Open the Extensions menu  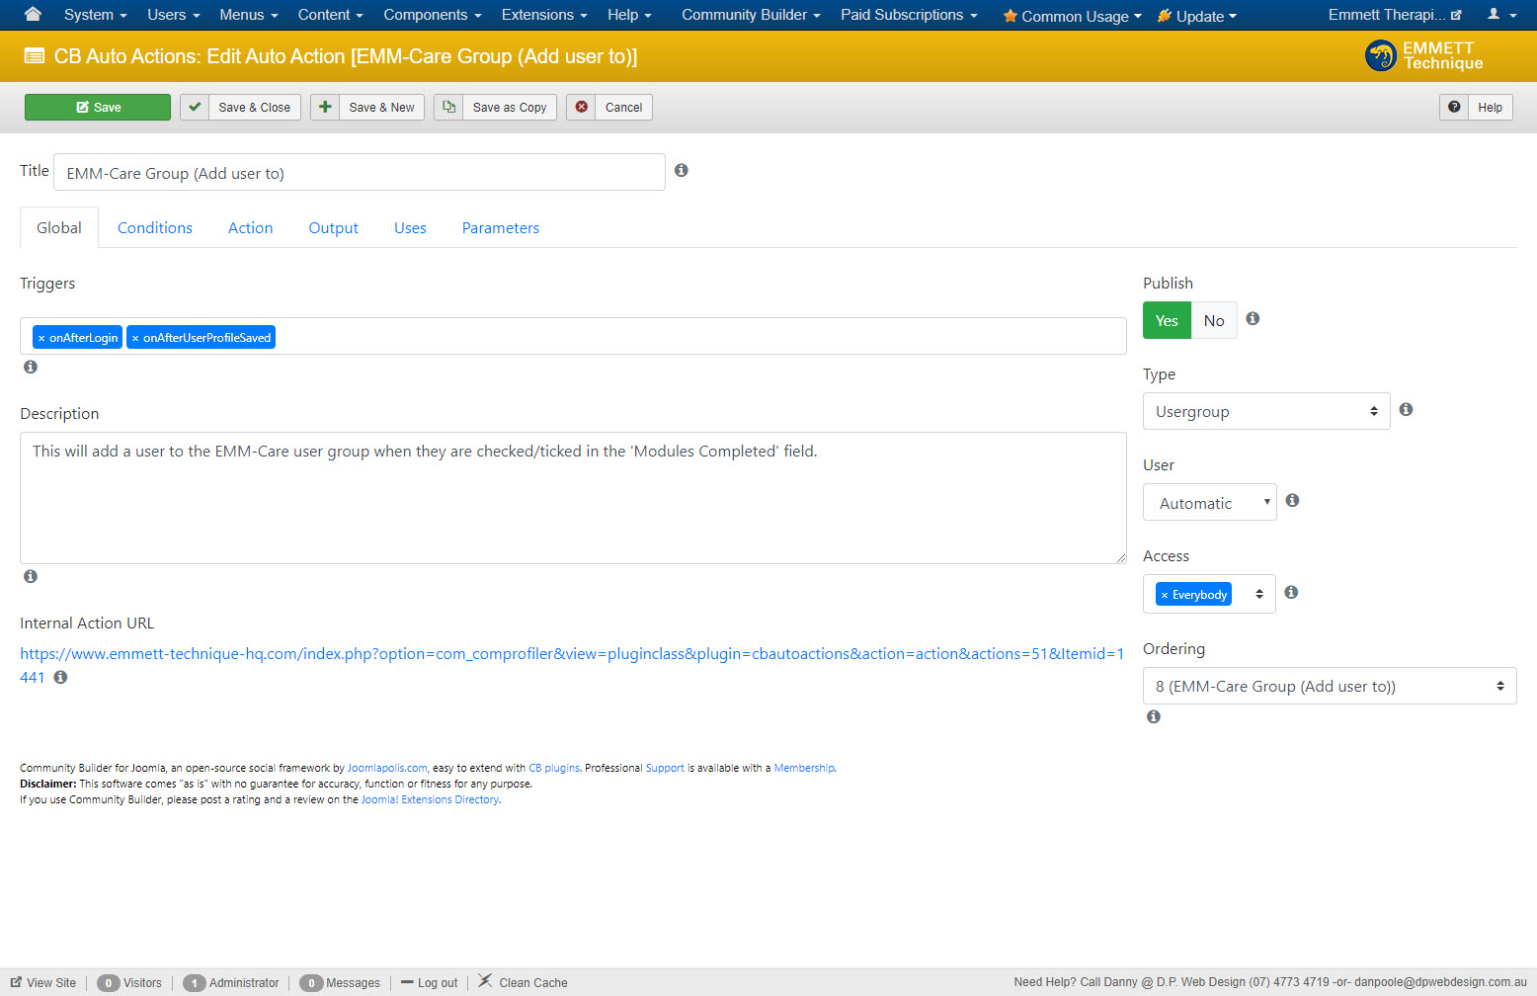point(544,15)
